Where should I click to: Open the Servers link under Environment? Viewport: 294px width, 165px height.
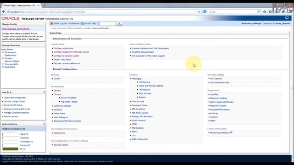(57, 91)
